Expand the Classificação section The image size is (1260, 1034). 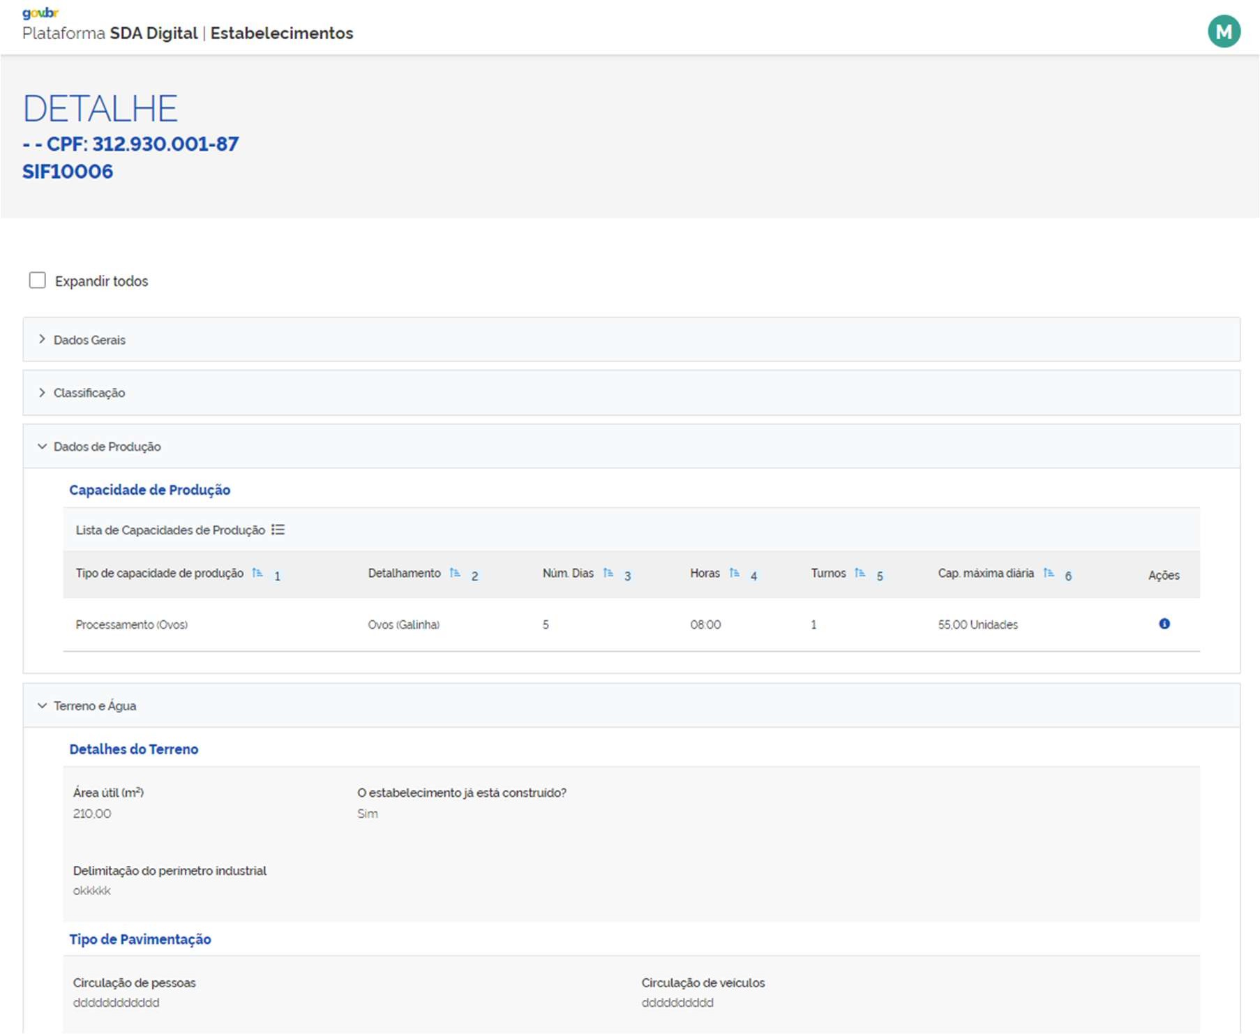click(89, 393)
